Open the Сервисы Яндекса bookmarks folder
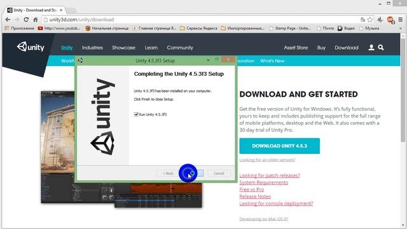The height and width of the screenshot is (229, 407). pos(198,28)
